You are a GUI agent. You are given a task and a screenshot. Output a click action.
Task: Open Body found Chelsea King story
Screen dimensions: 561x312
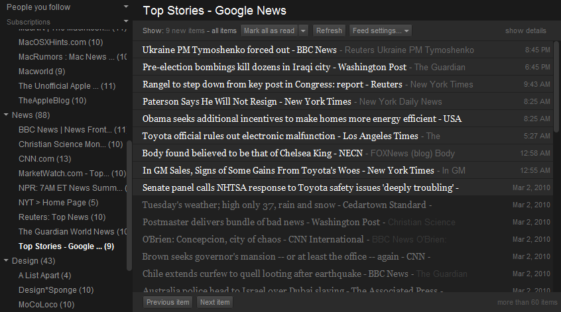(x=343, y=153)
